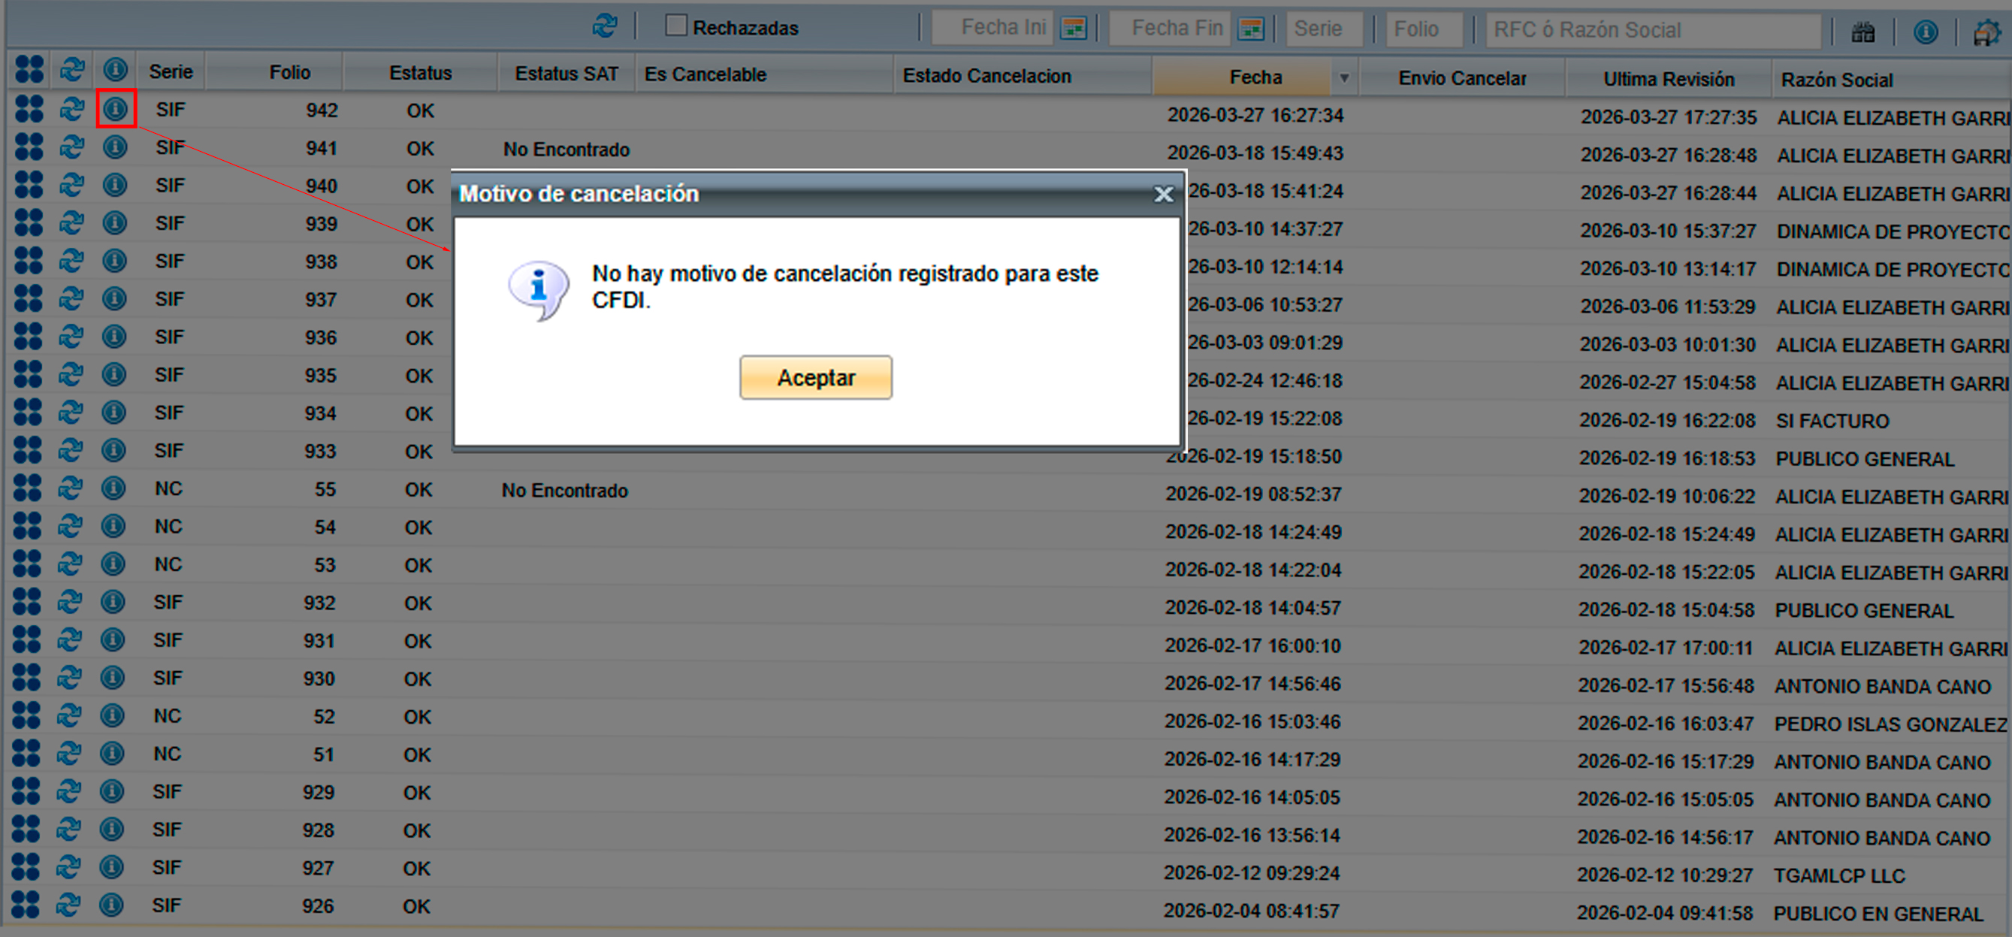Click the Estatus SAT column header
The height and width of the screenshot is (937, 2012).
click(566, 74)
